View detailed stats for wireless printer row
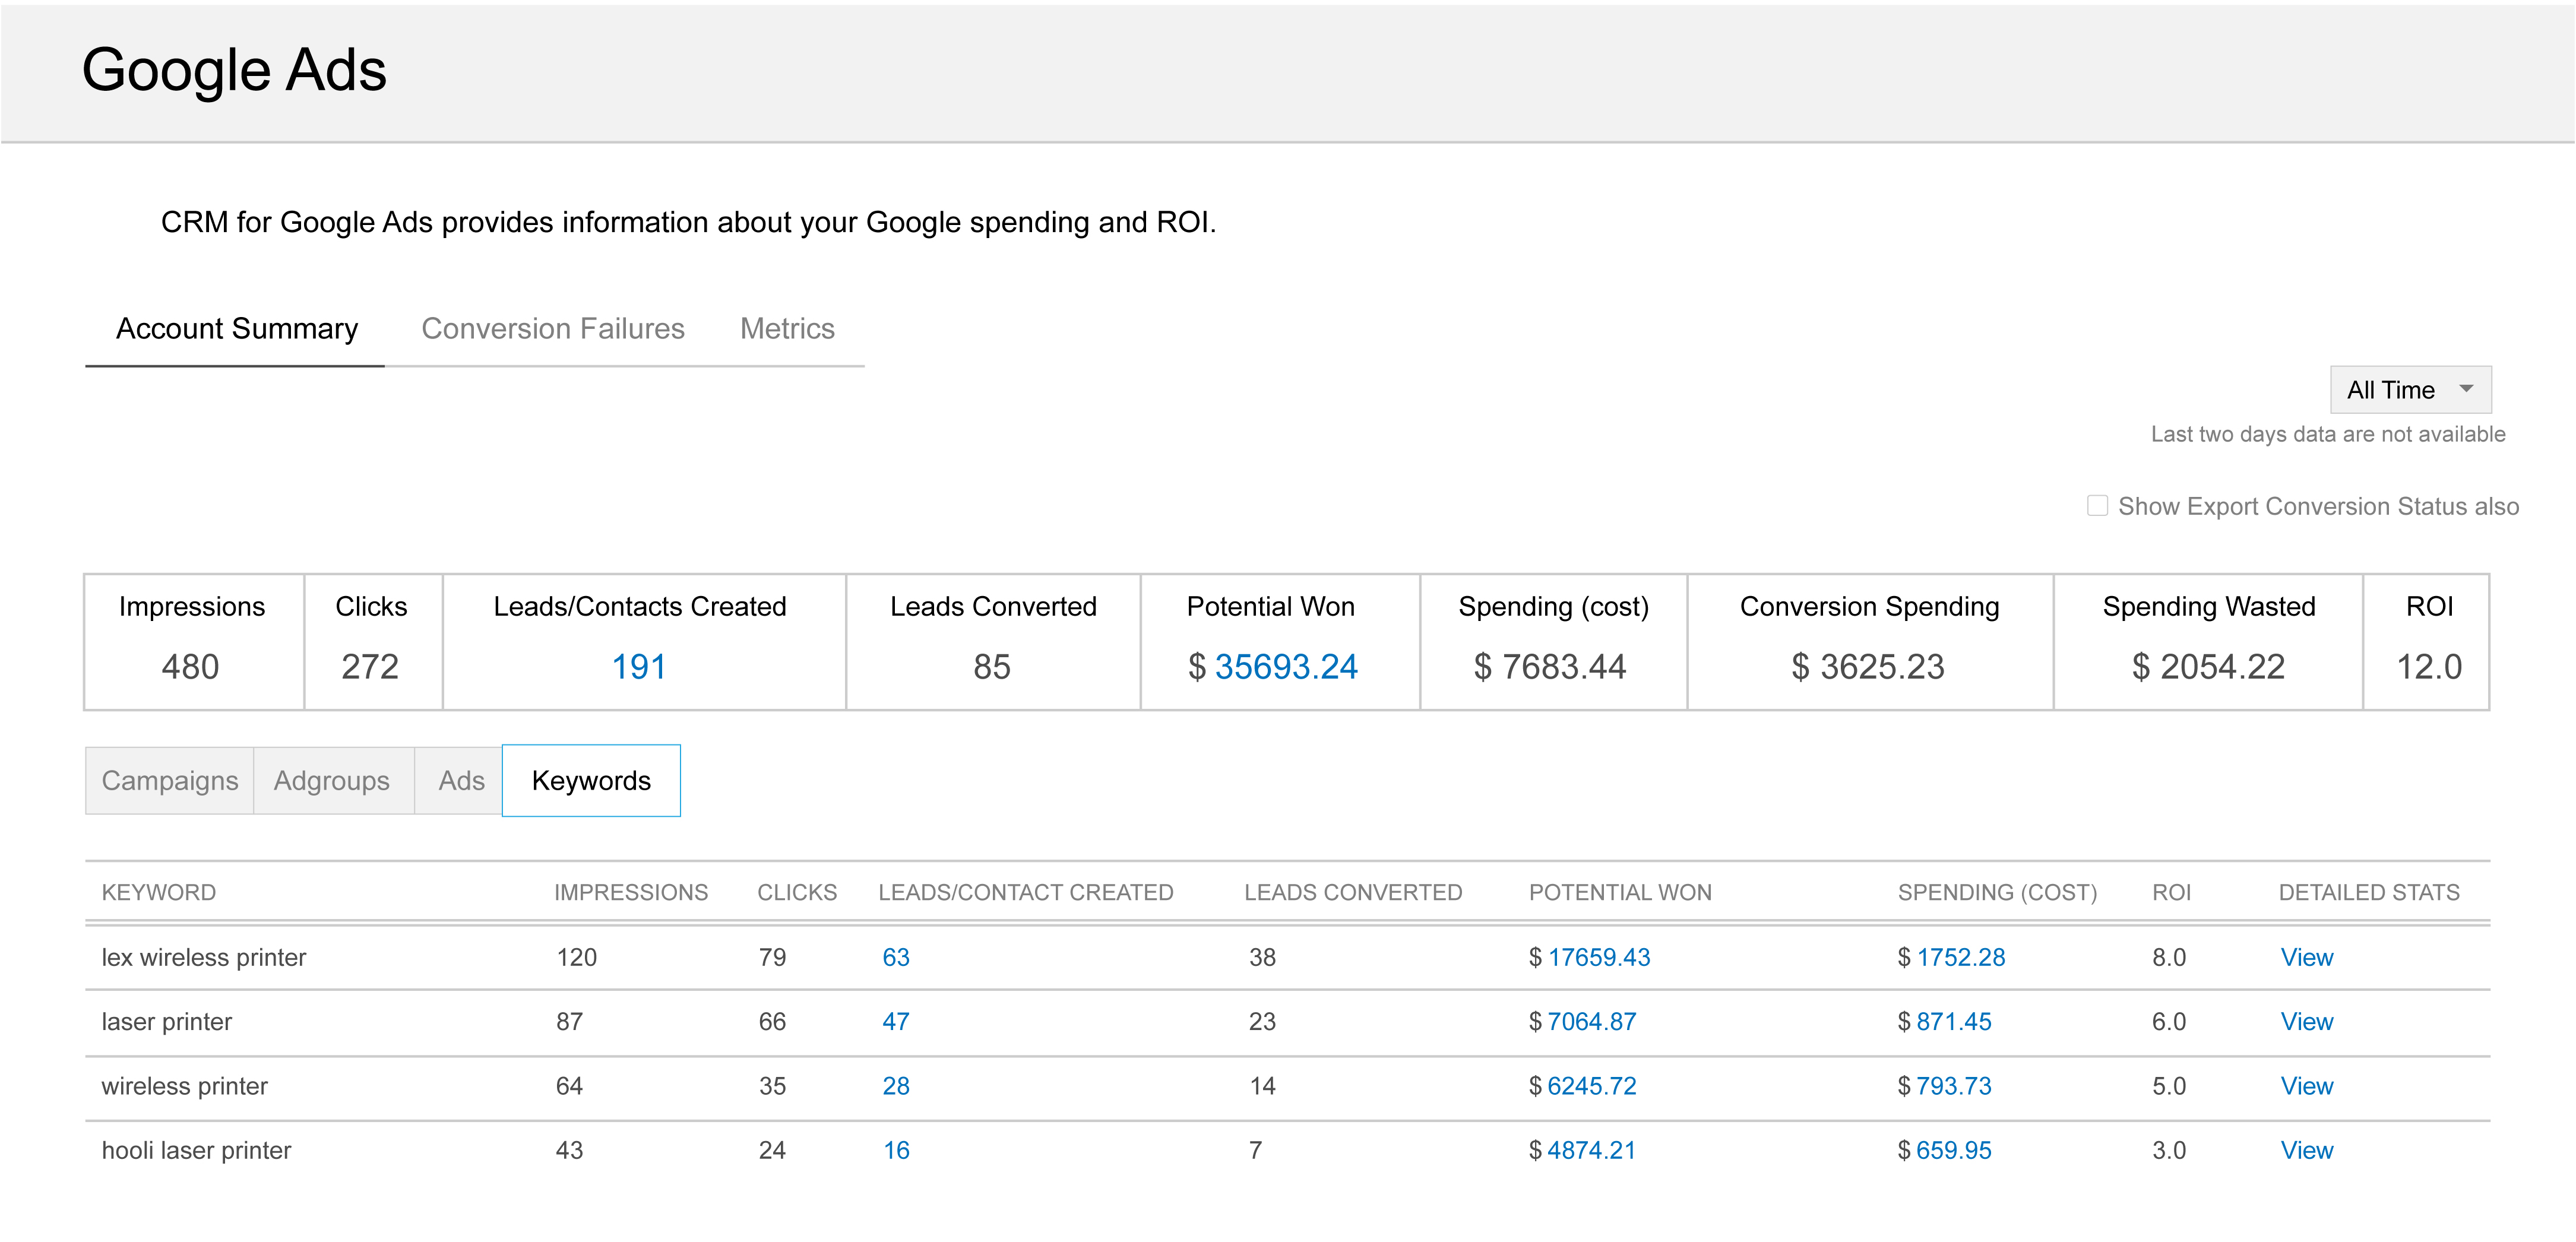This screenshot has width=2576, height=1242. click(2306, 1086)
